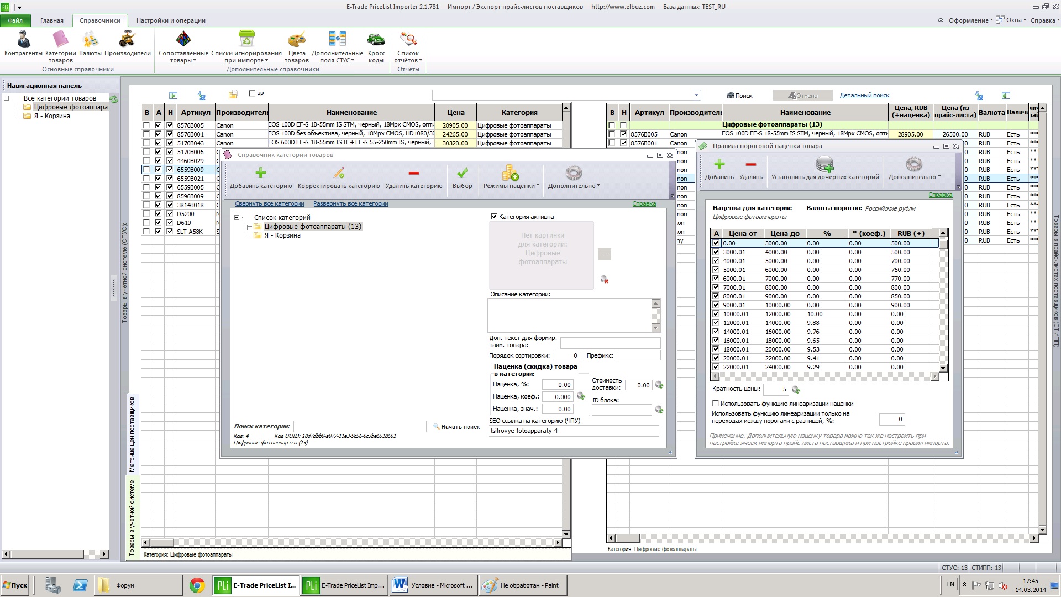The width and height of the screenshot is (1061, 597).
Task: Open Режимы наценки in the category dialog
Action: [x=511, y=177]
